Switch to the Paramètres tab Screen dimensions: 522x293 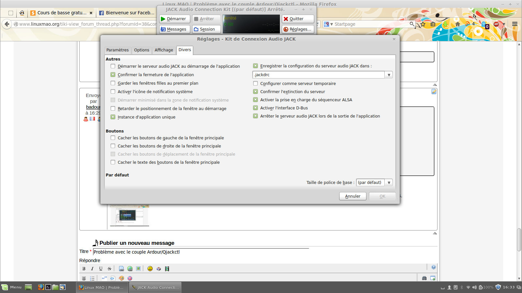pyautogui.click(x=117, y=50)
